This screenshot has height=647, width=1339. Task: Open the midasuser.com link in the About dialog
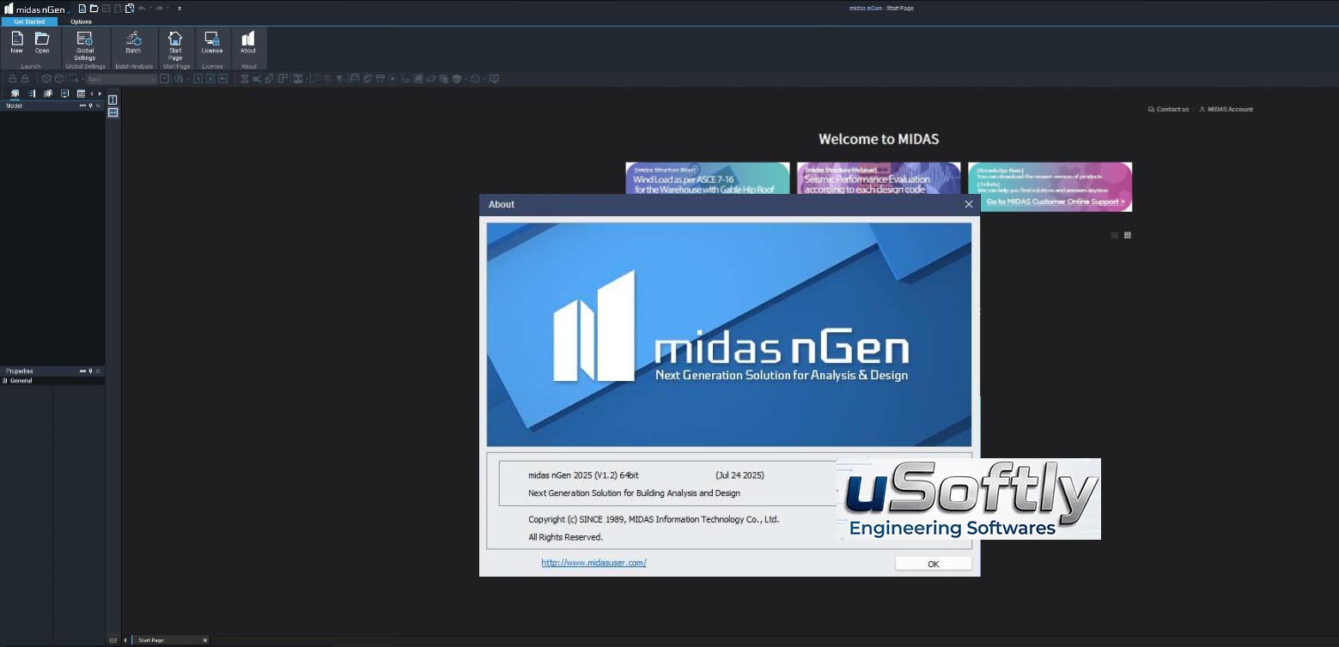tap(593, 563)
